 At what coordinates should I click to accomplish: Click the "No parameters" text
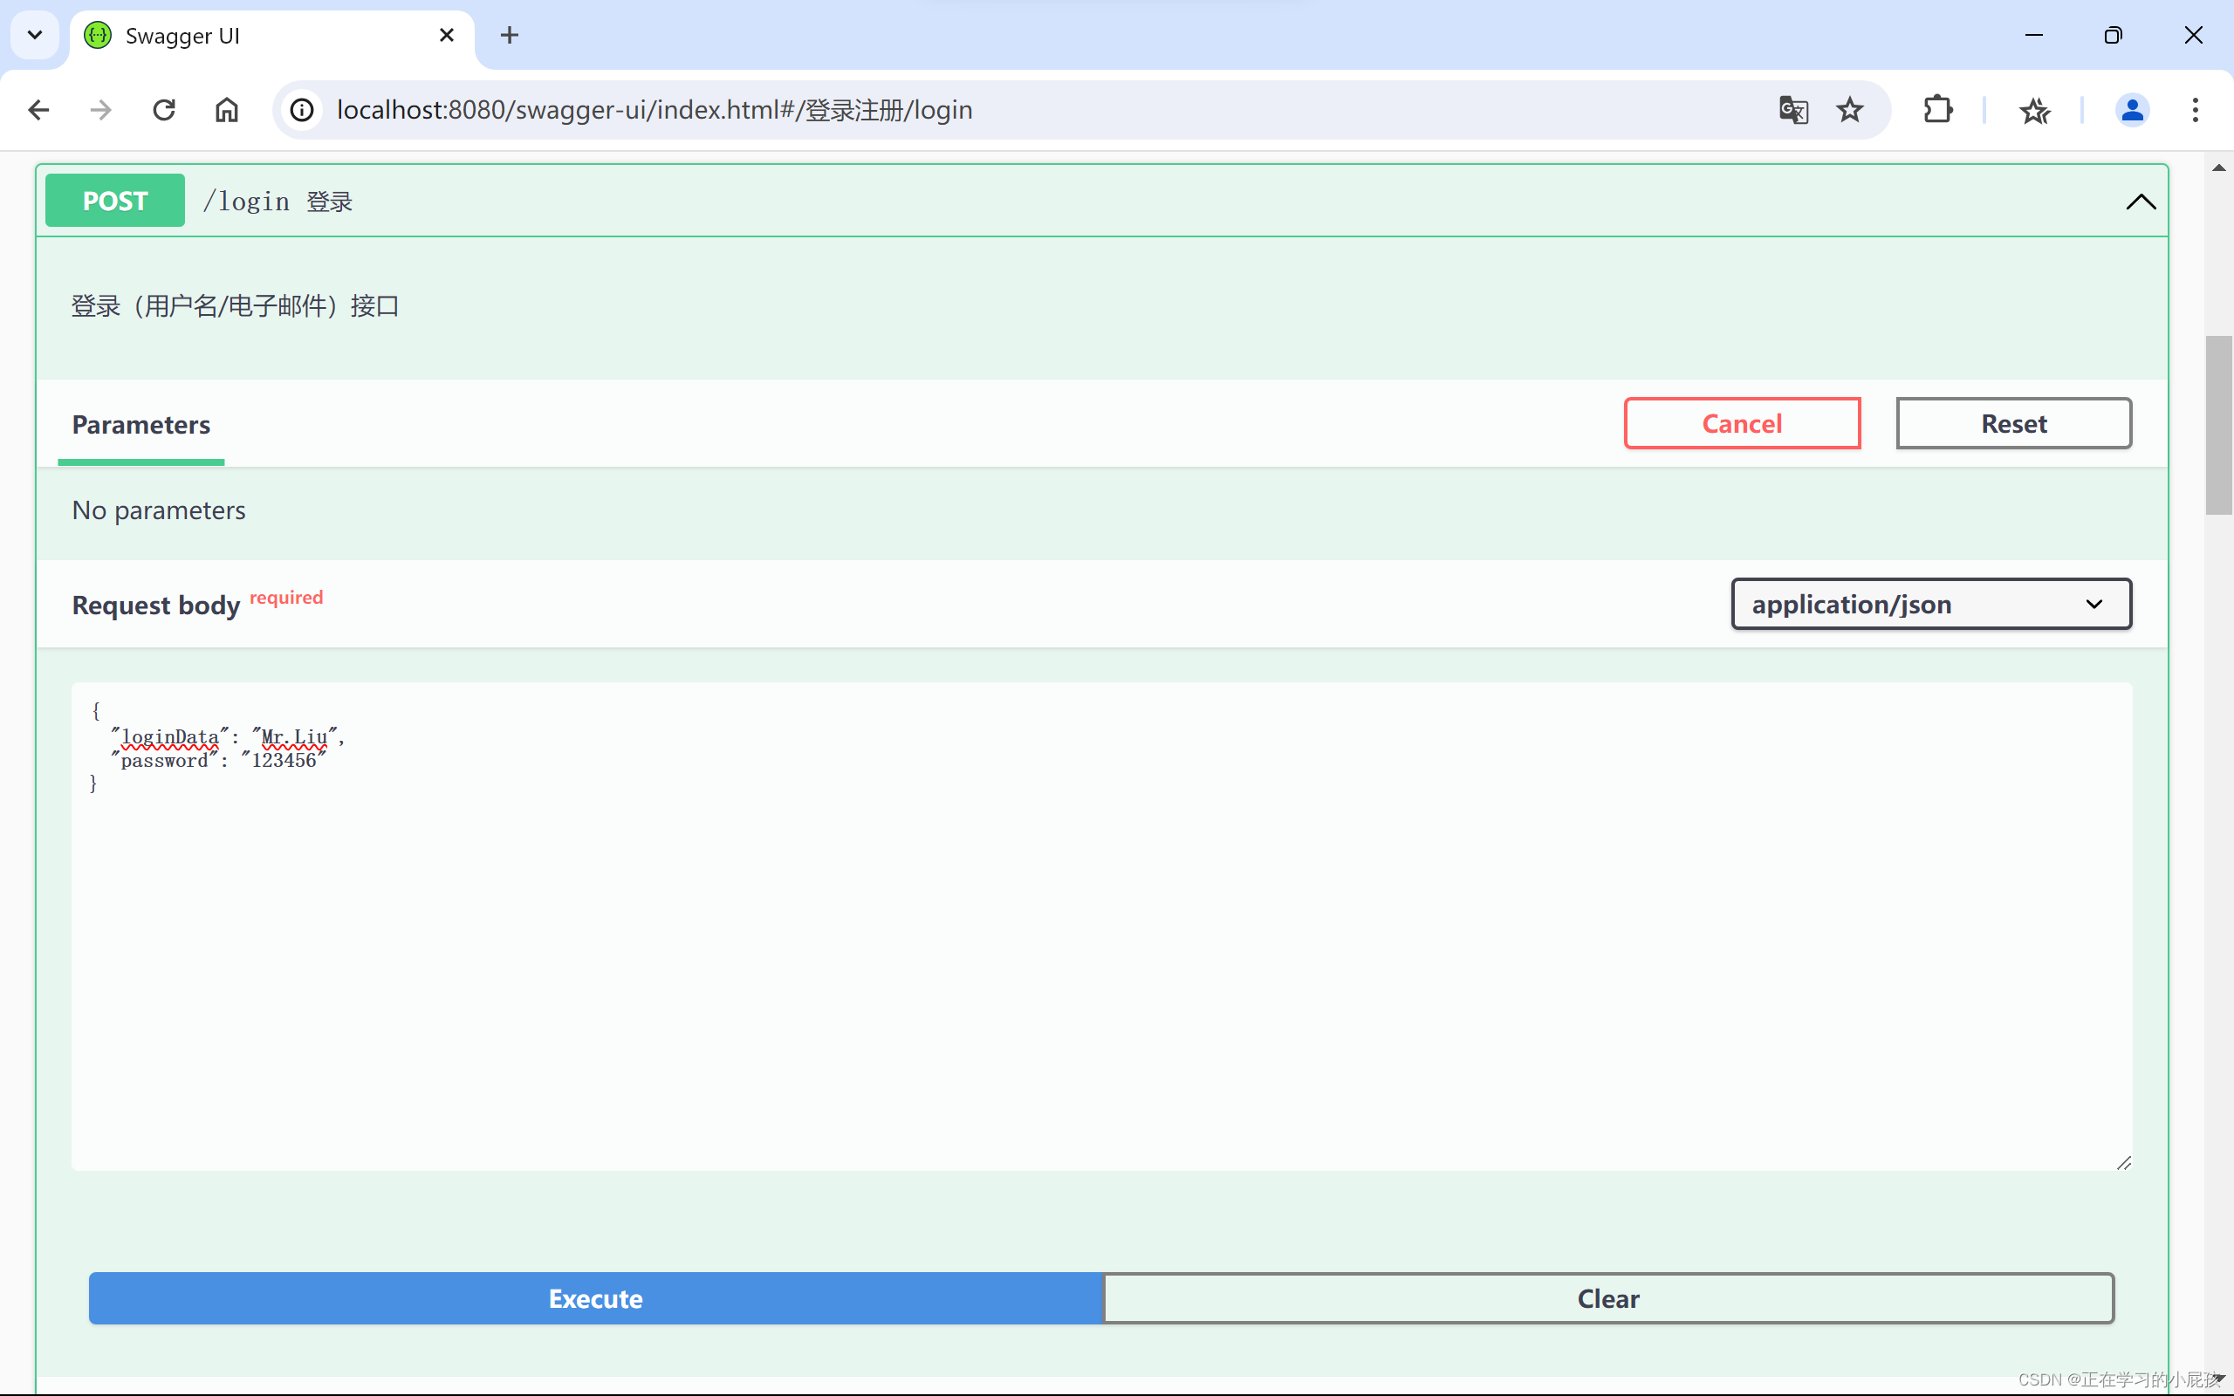click(159, 510)
